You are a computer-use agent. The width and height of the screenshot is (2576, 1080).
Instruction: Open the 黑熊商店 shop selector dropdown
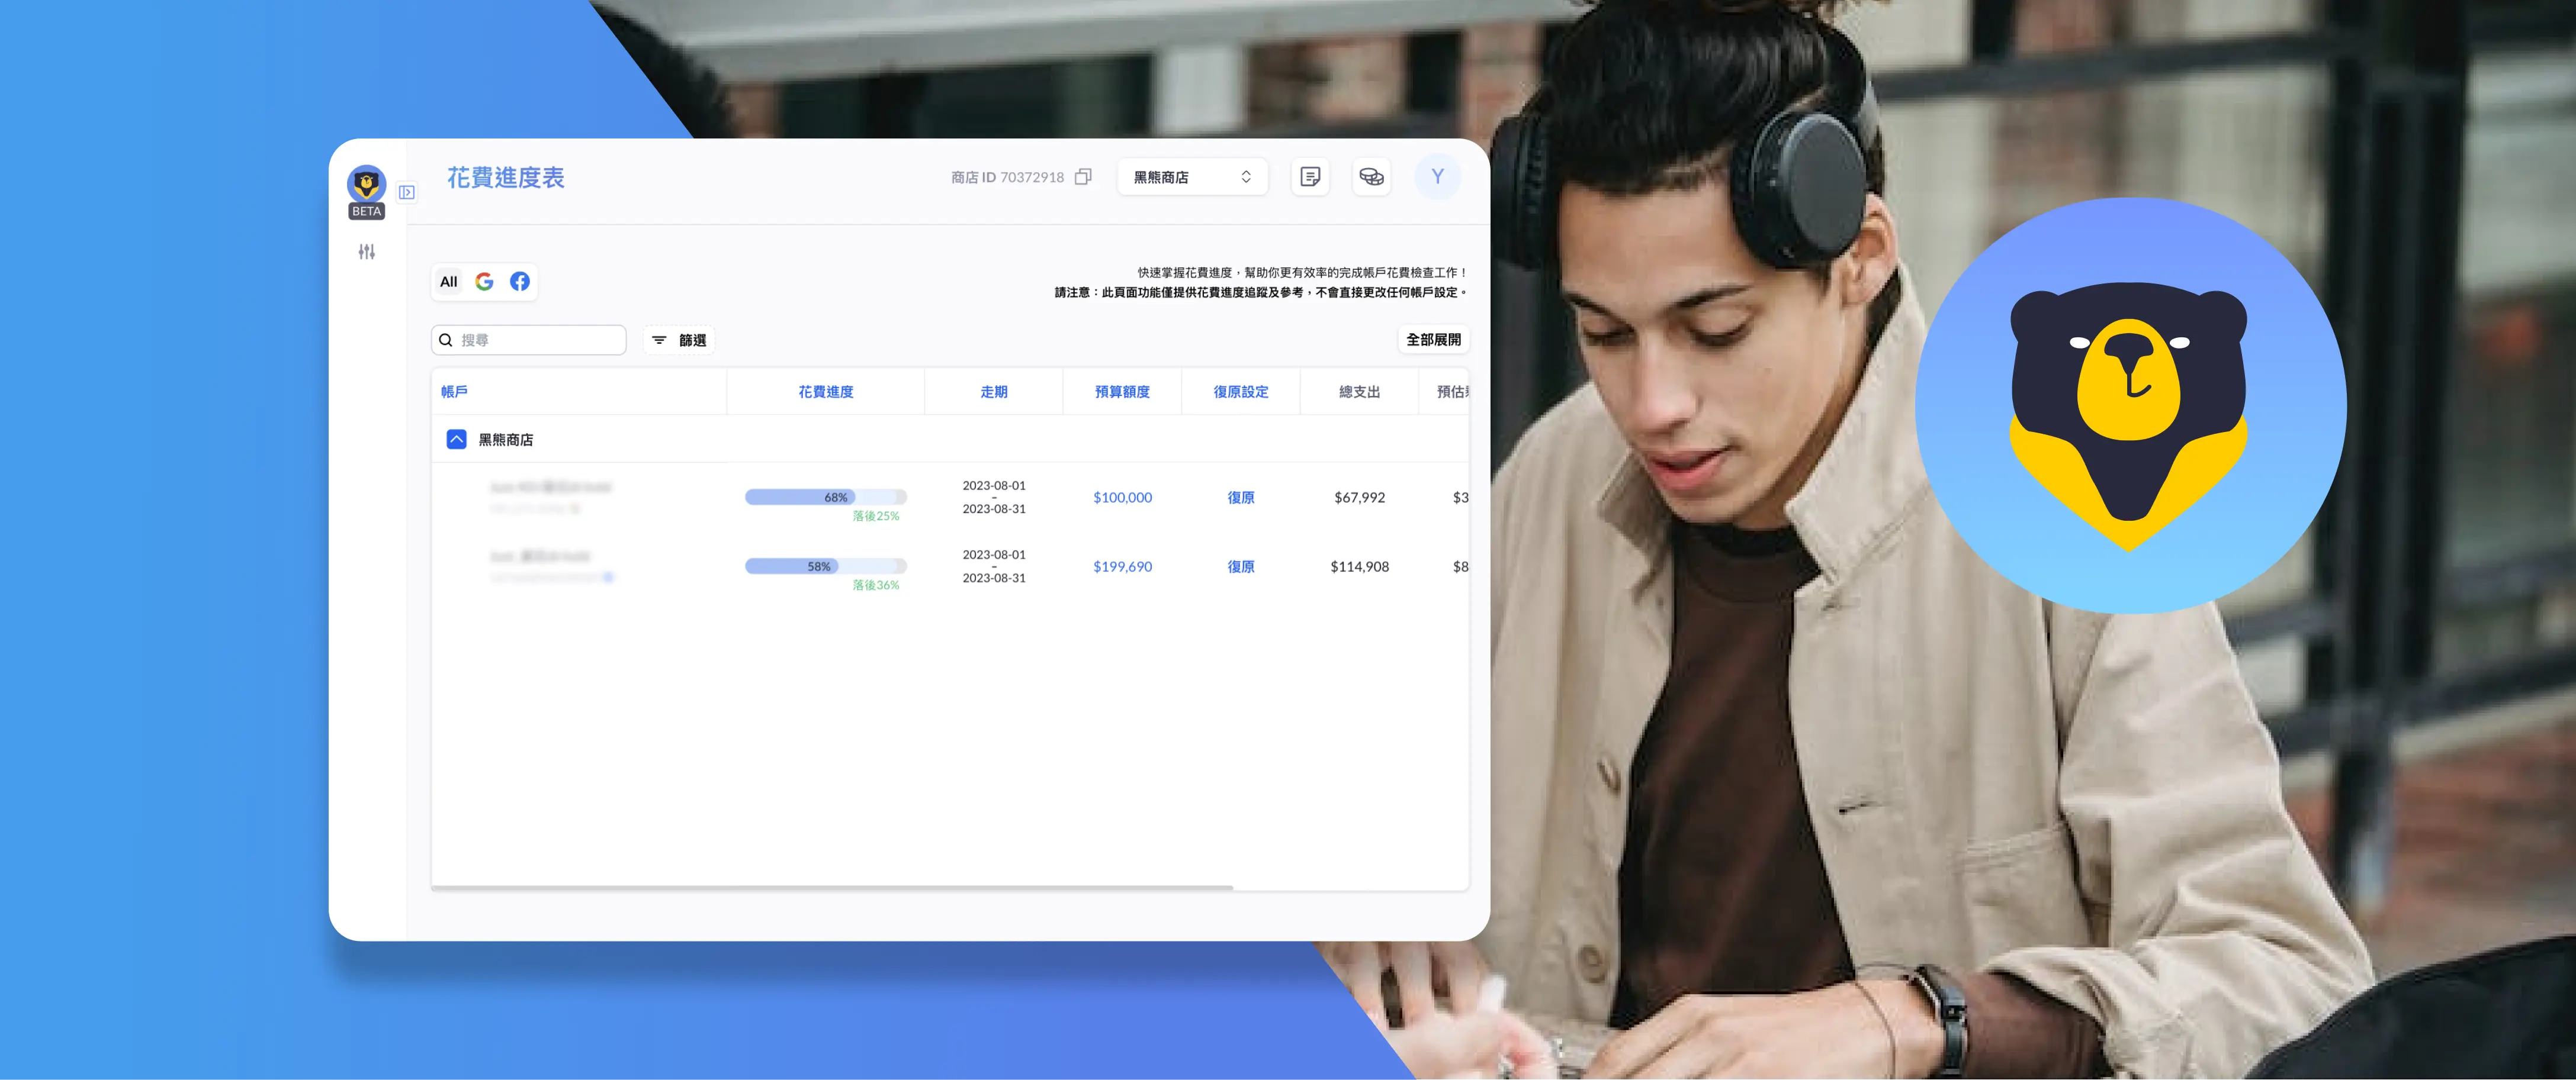pos(1192,177)
